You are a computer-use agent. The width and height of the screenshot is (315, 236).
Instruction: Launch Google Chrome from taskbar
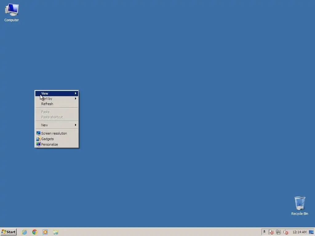[35, 232]
